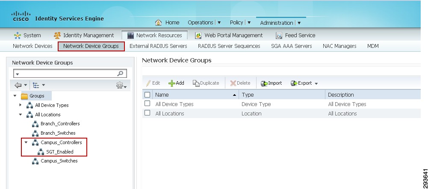
Task: Select Branch_Switches in the tree
Action: tap(58, 133)
